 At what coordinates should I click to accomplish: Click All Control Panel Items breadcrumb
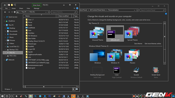pos(98,10)
